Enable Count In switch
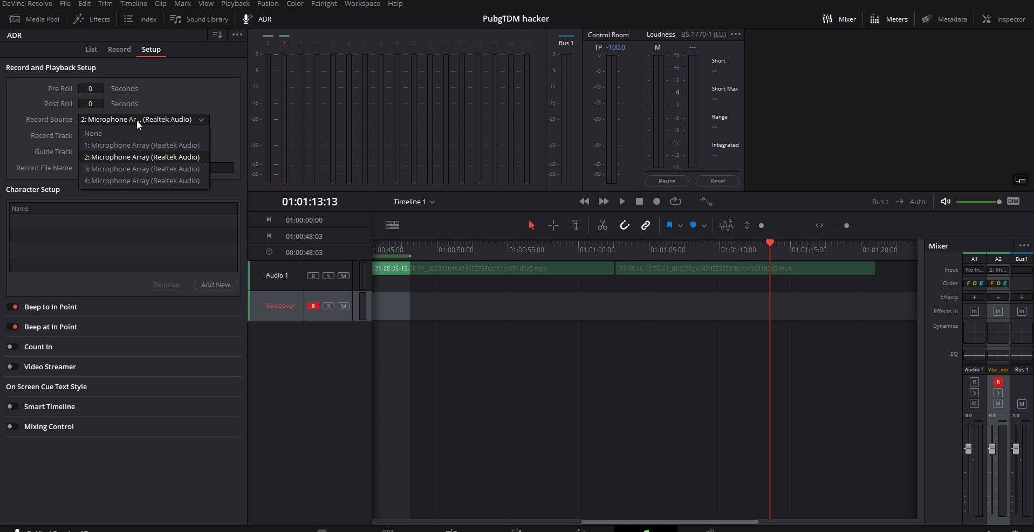 pyautogui.click(x=12, y=347)
